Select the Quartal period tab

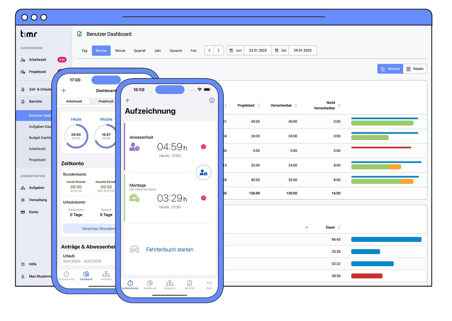[x=140, y=51]
